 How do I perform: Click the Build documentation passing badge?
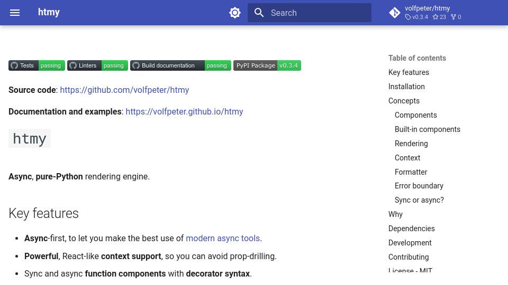pyautogui.click(x=180, y=65)
